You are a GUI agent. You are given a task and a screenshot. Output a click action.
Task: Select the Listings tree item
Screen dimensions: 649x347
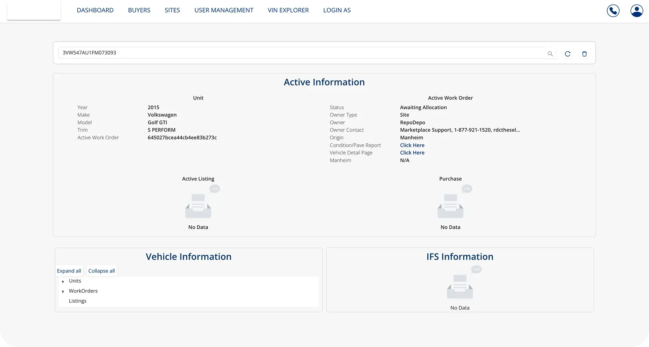[78, 301]
